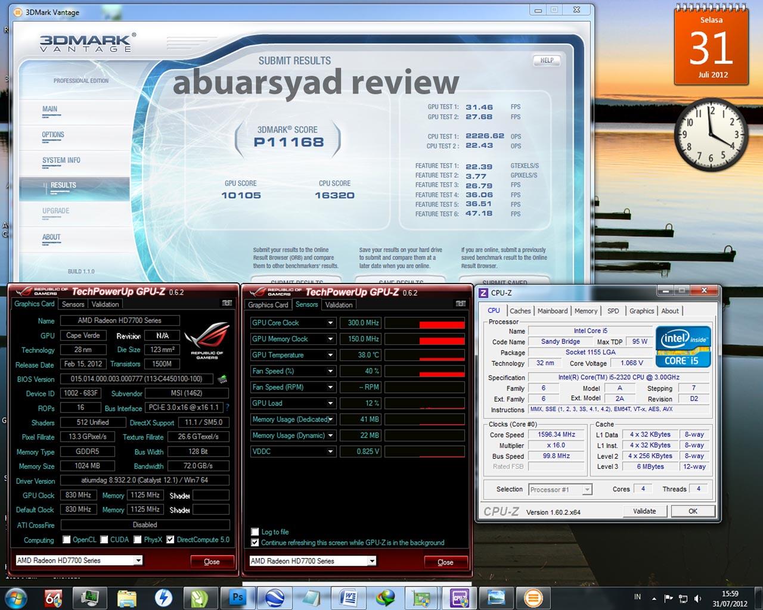Click Bus Interface question mark in GPU-Z
This screenshot has height=610, width=763.
point(227,407)
